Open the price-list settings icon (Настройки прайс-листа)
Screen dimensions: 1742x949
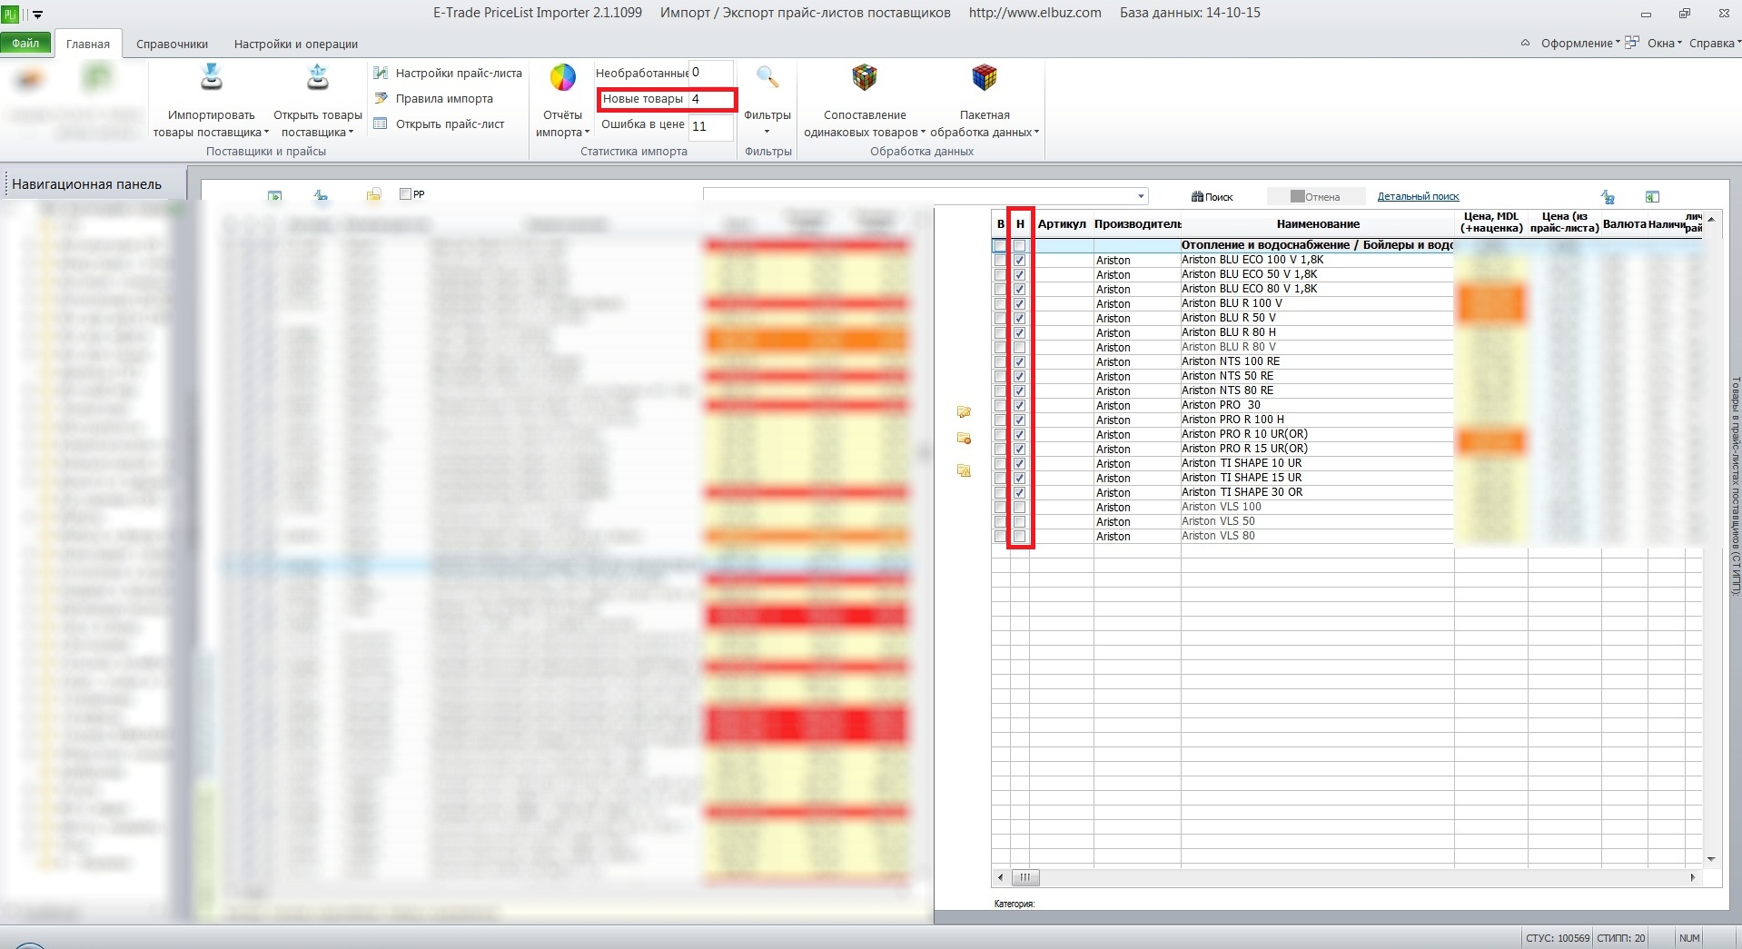381,73
